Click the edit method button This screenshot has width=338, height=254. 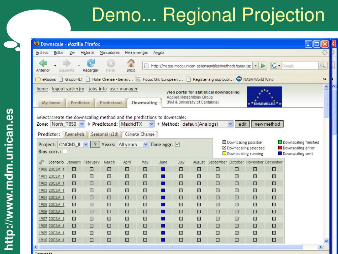point(242,124)
